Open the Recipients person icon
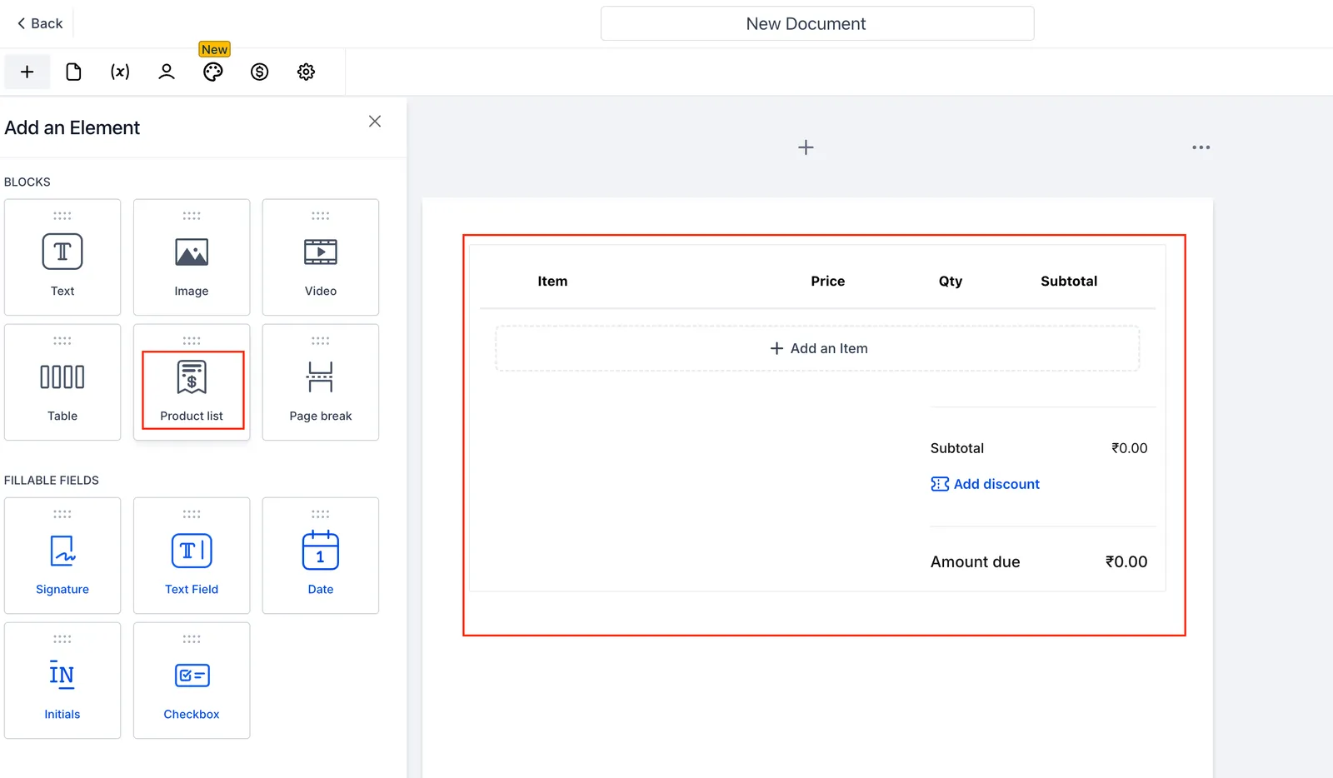 tap(167, 72)
